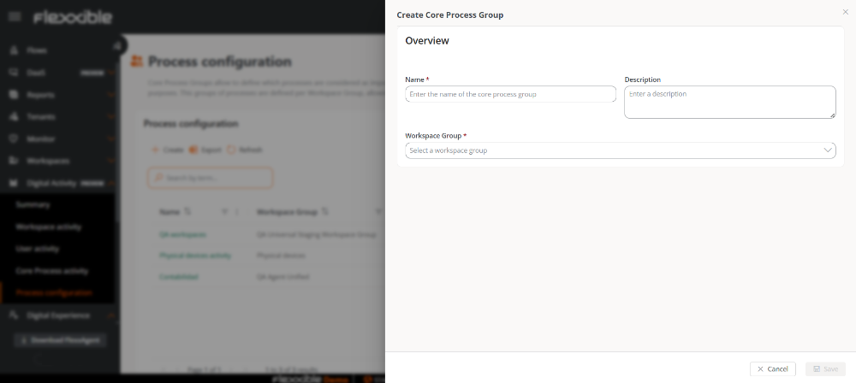The width and height of the screenshot is (856, 383).
Task: Click the Flows icon in sidebar
Action: tap(15, 50)
